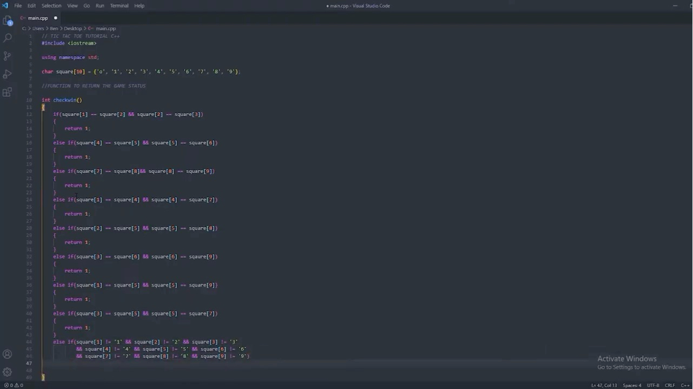Change language mode via C++ status item
Screen dimensions: 693x389
pyautogui.click(x=685, y=385)
